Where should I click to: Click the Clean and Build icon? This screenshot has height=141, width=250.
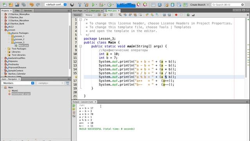click(x=86, y=5)
